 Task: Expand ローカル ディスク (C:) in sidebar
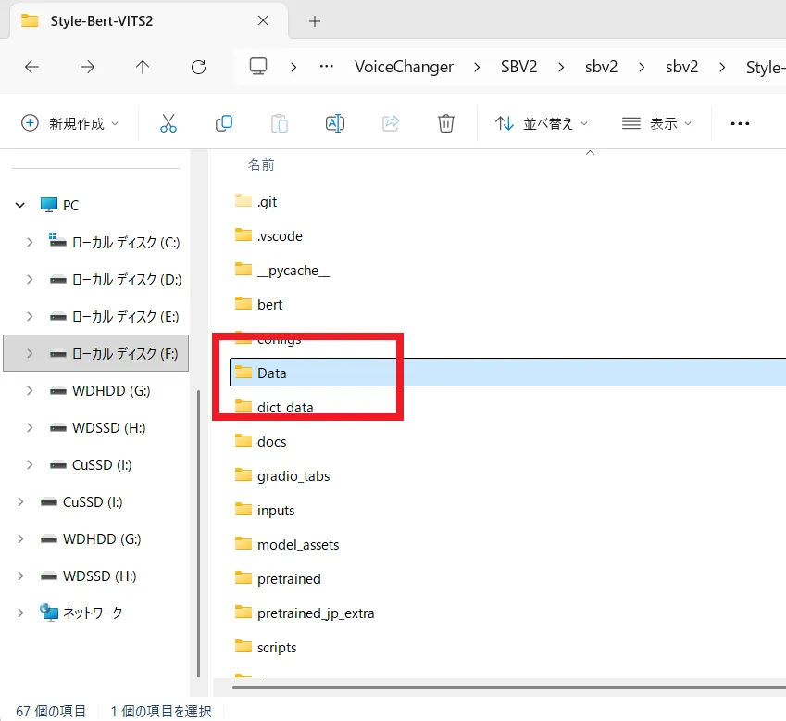coord(30,242)
